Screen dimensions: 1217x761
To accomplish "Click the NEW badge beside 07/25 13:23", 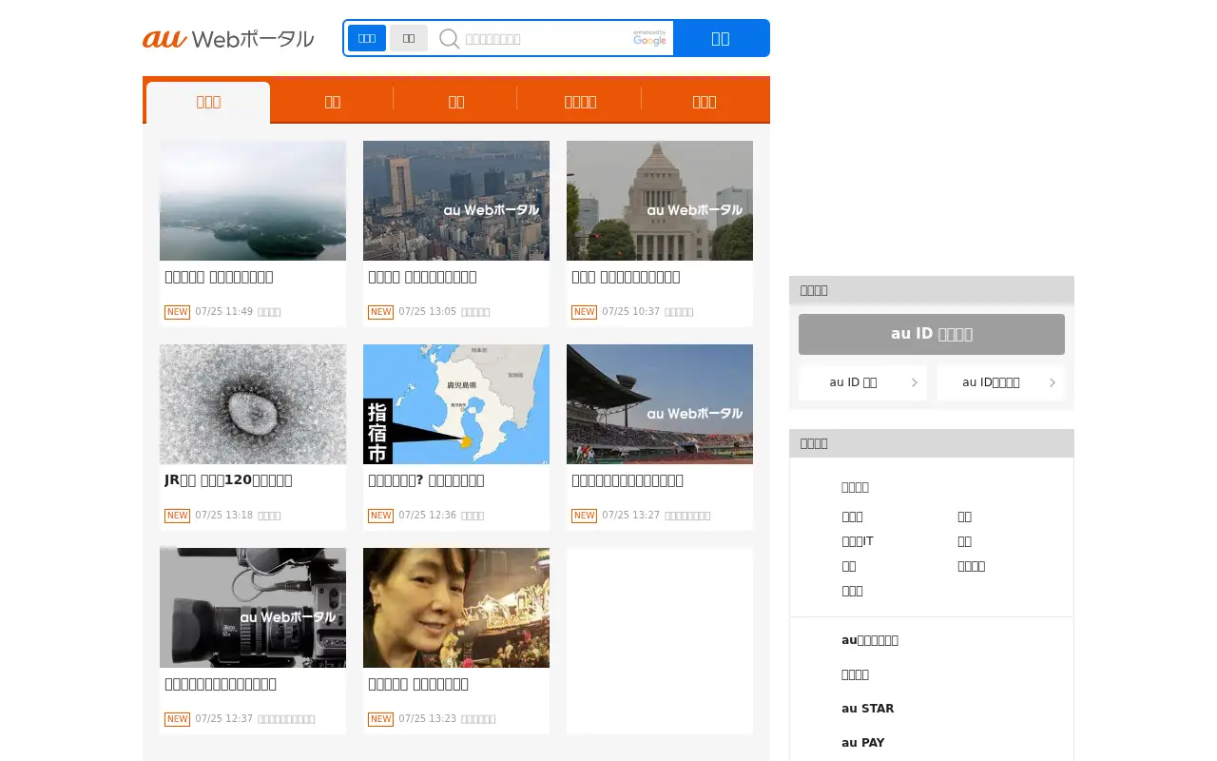I will 380,719.
